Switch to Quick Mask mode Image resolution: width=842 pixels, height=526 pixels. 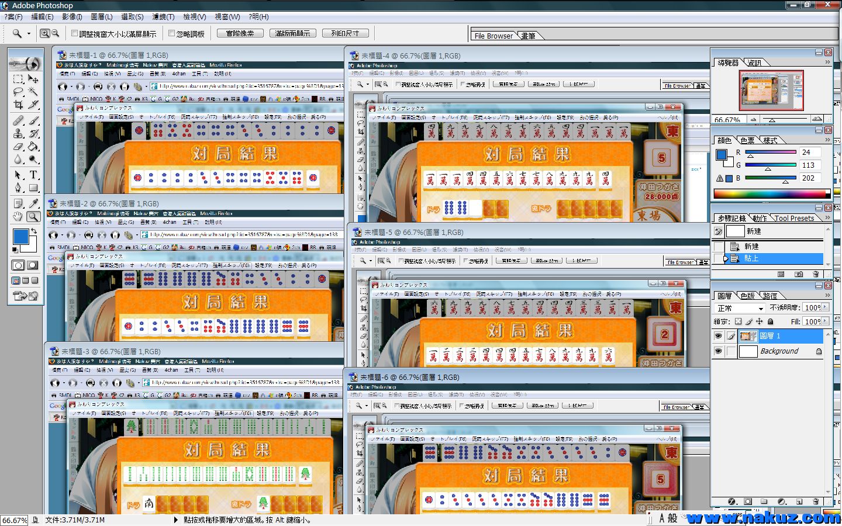[x=33, y=265]
